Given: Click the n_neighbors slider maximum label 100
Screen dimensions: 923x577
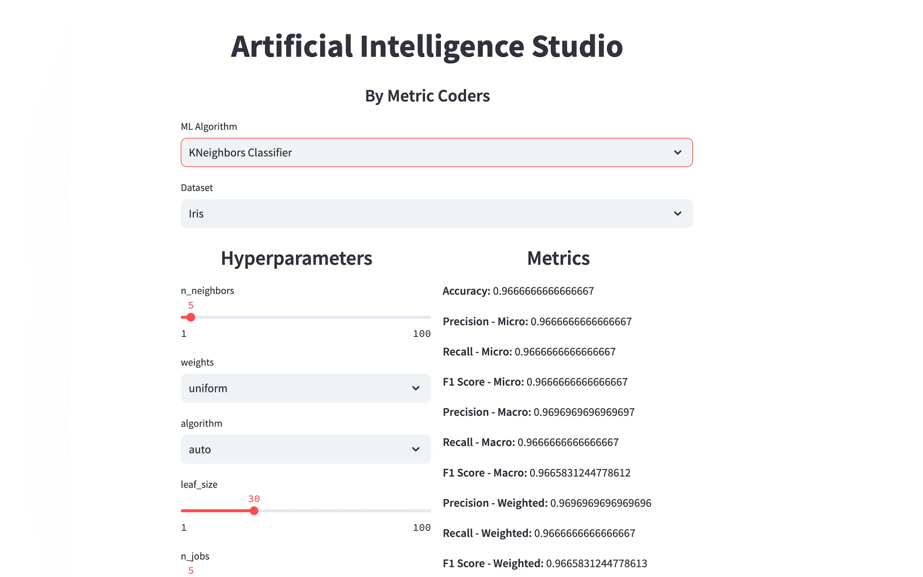Looking at the screenshot, I should click(421, 334).
